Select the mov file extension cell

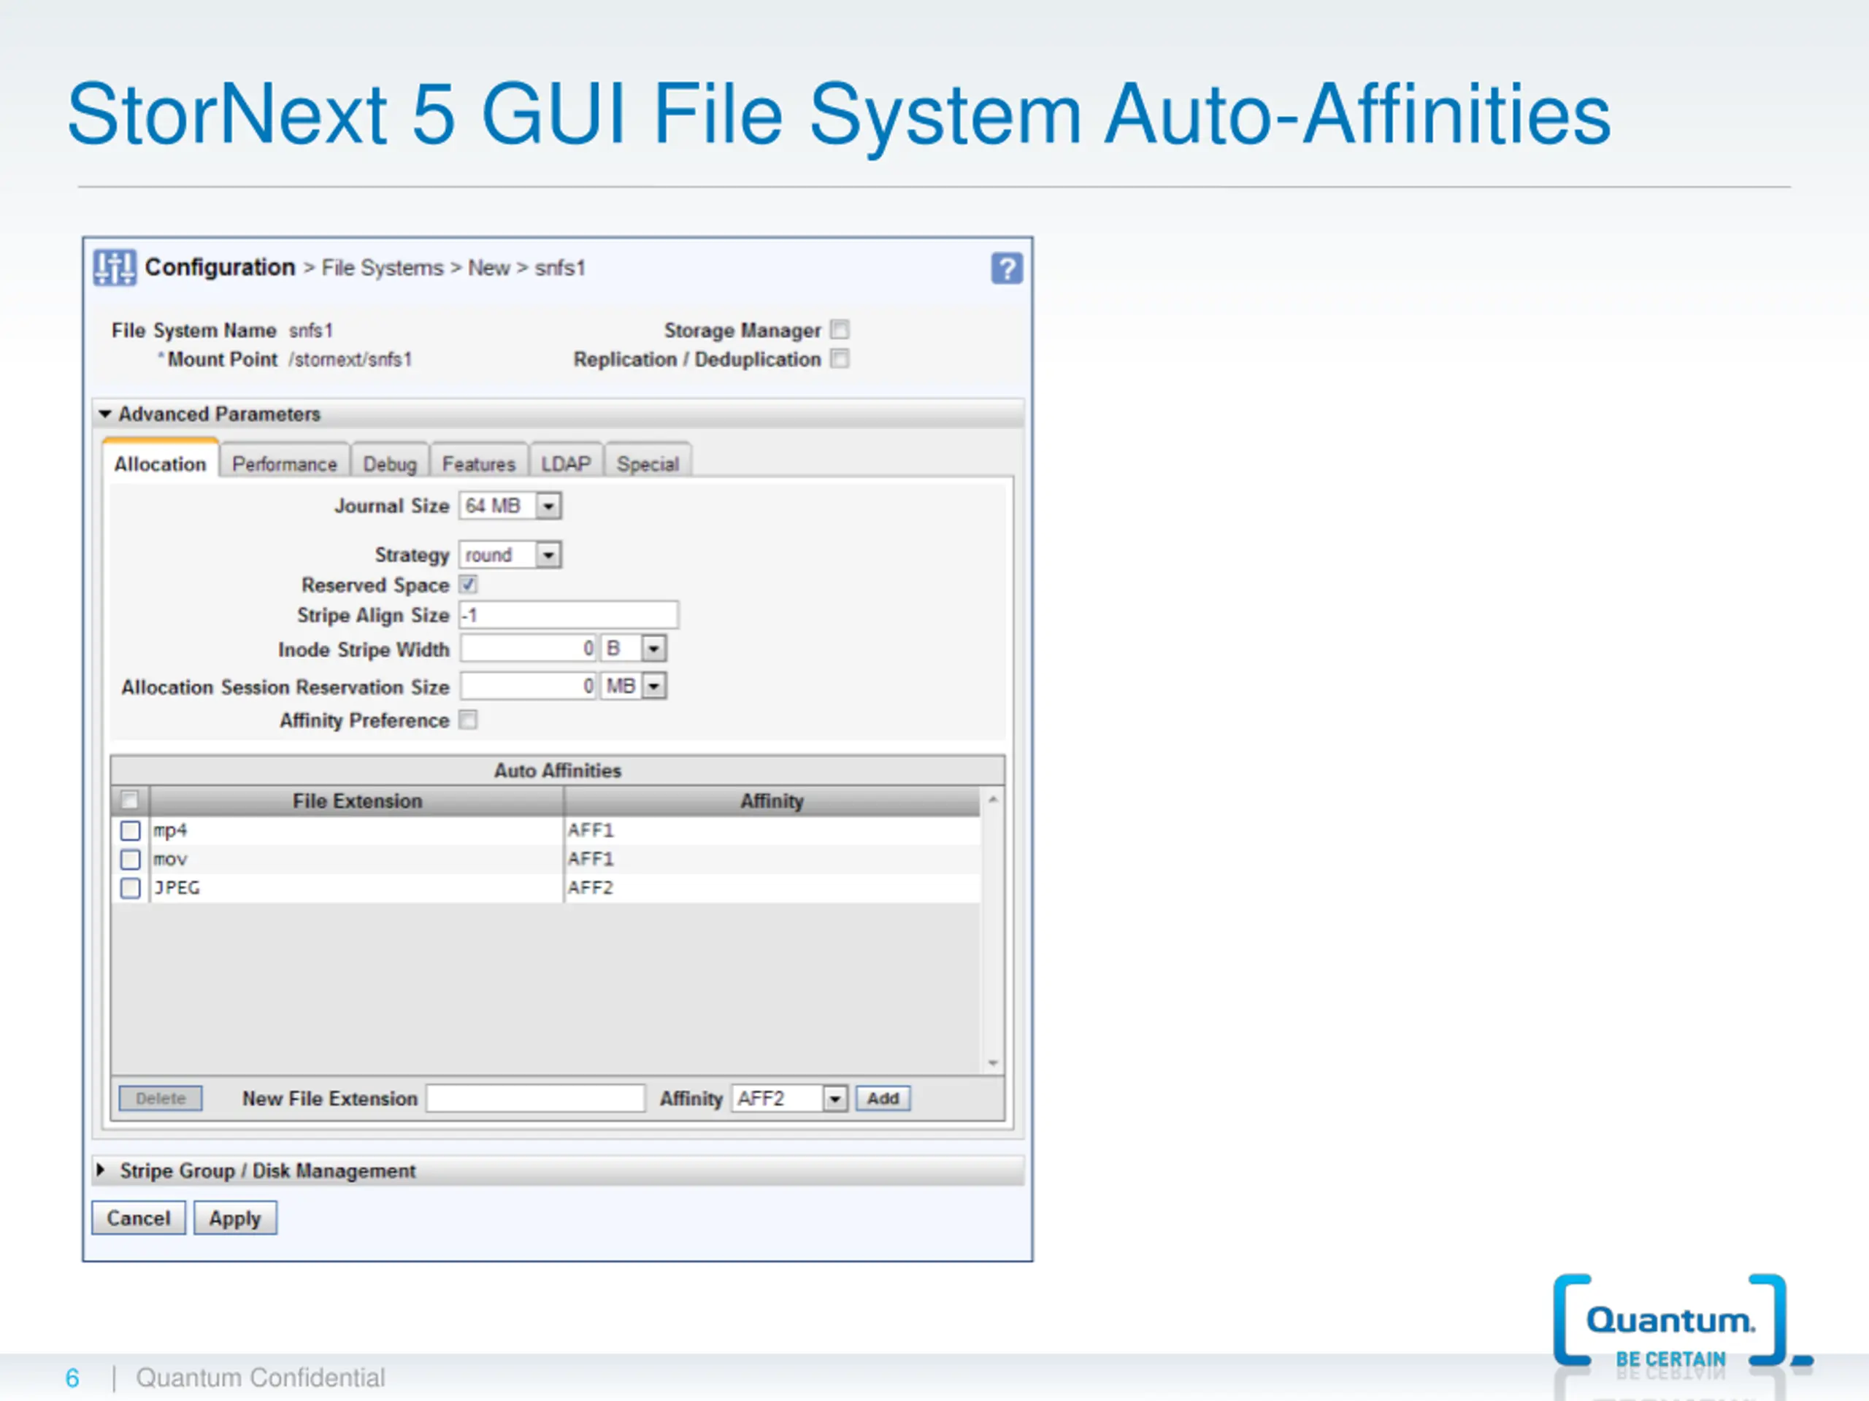click(356, 859)
